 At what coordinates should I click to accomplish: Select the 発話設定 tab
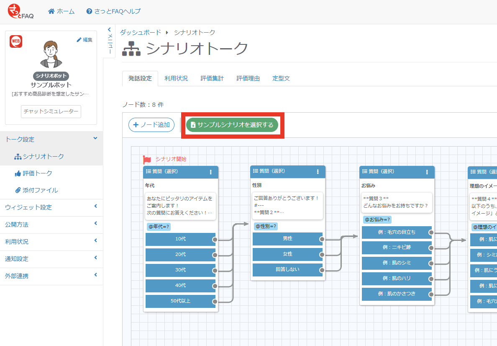140,78
